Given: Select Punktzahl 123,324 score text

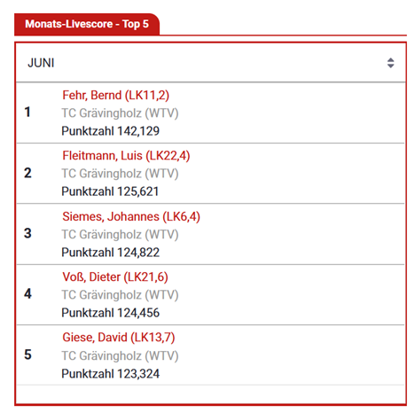Looking at the screenshot, I should 110,374.
